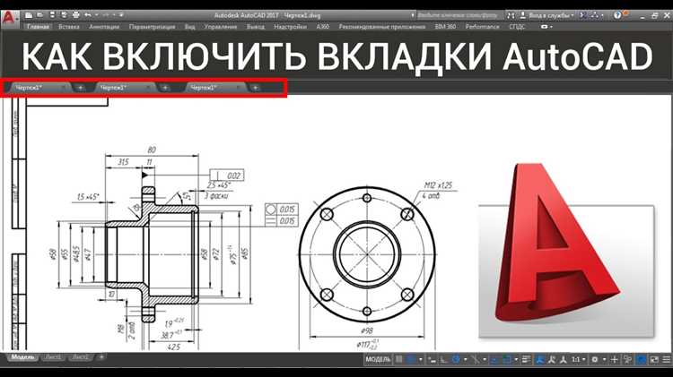Select the M12 x1,25 leader text in drawing

point(438,185)
